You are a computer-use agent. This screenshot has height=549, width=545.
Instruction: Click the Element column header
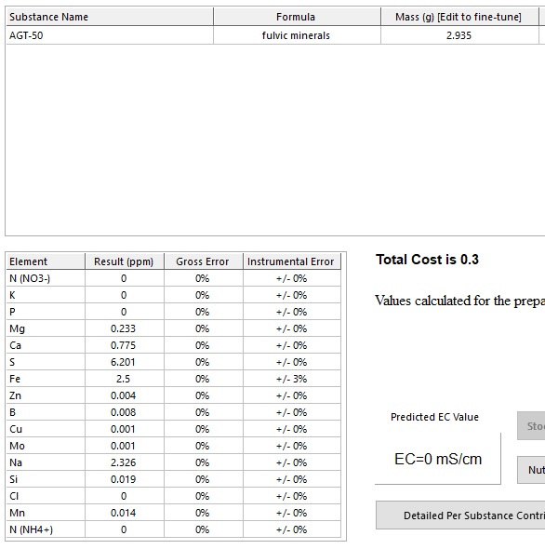pyautogui.click(x=46, y=261)
